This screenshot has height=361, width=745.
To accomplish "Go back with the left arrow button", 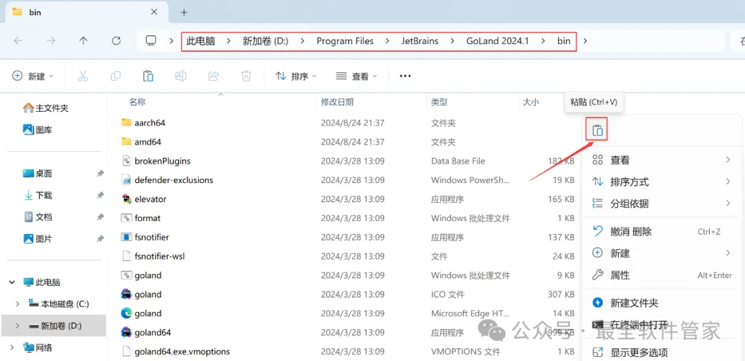I will 18,41.
